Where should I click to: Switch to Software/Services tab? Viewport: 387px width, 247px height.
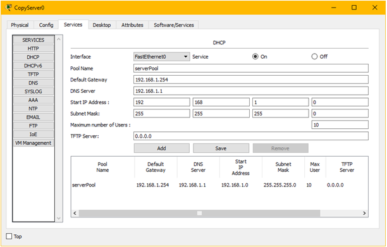pos(174,25)
